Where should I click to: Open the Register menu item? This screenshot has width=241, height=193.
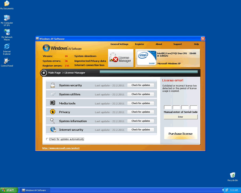[x=140, y=44]
